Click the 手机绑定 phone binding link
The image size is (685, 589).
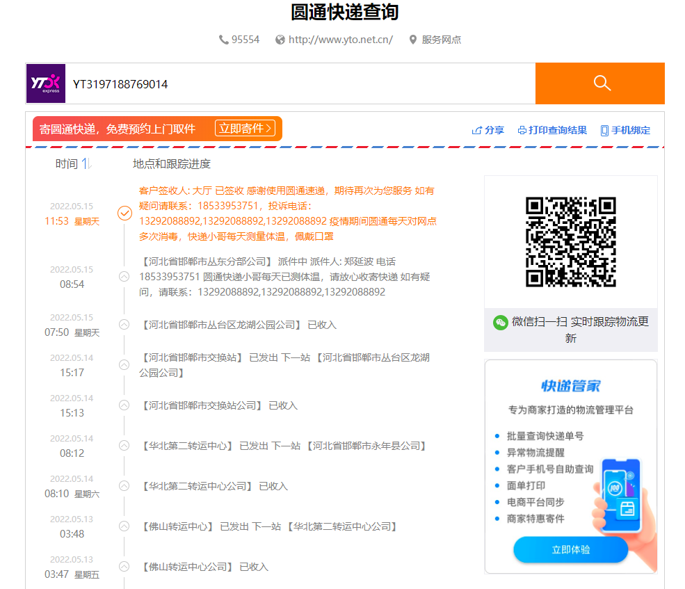630,130
